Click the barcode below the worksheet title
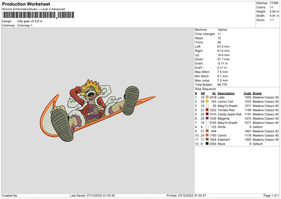Image resolution: width=281 pixels, height=199 pixels. coord(38,15)
